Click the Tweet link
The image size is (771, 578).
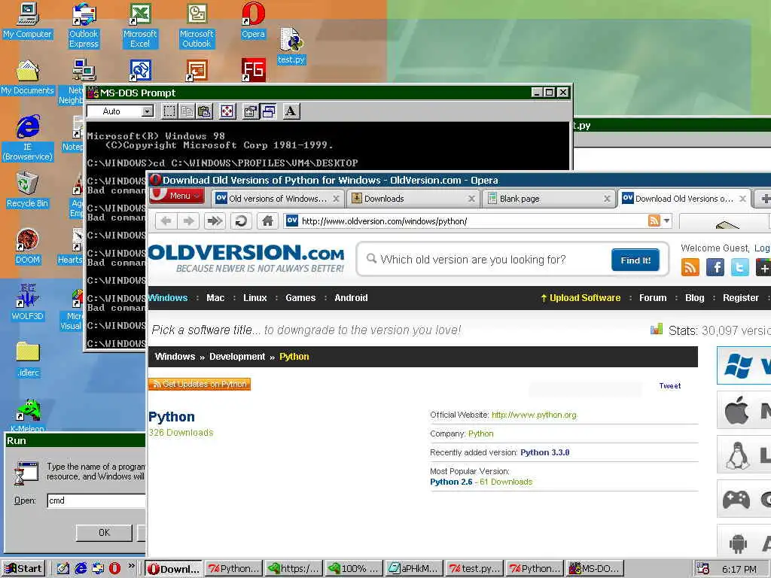click(669, 386)
